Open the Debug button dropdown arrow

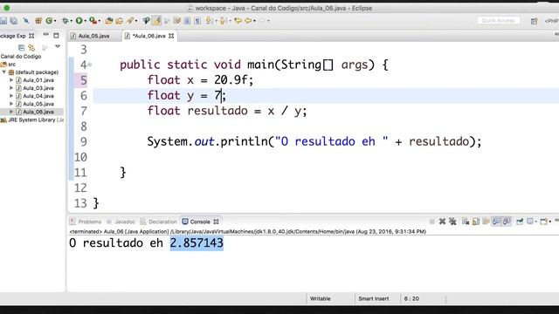[72, 21]
